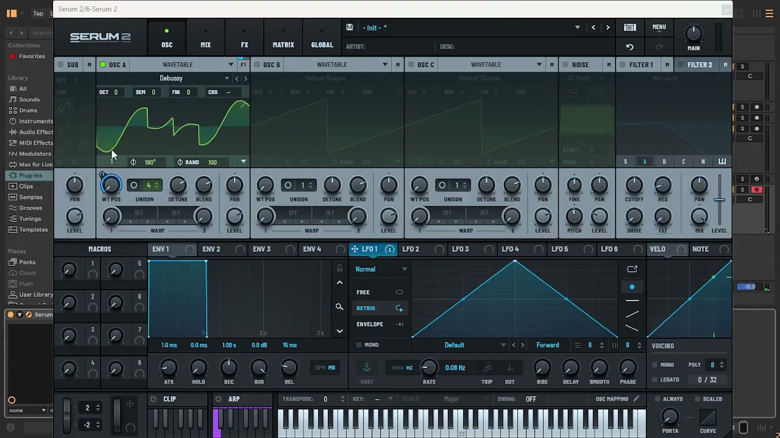Viewport: 780px width, 438px height.
Task: Select the flat line LFO draw tool
Action: [632, 301]
